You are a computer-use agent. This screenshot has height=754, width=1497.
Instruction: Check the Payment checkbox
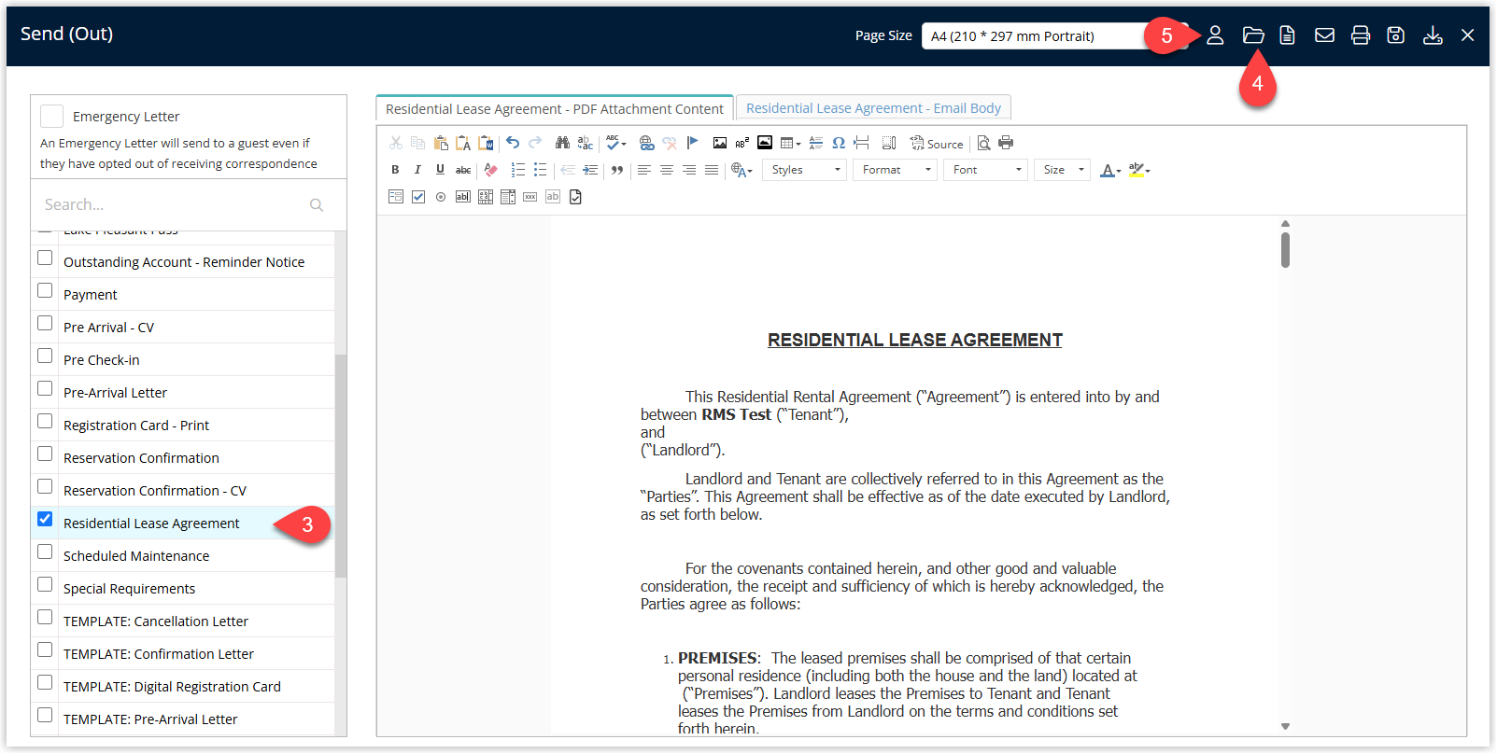pyautogui.click(x=45, y=290)
